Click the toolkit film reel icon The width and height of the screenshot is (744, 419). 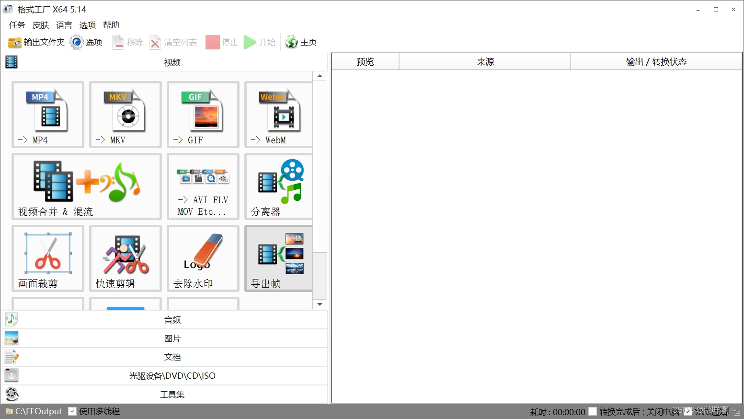click(11, 394)
